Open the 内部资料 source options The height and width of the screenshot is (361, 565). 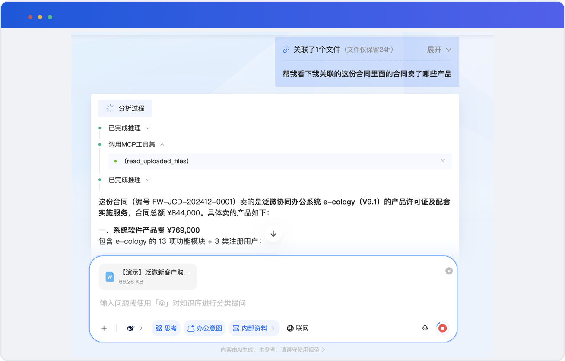254,328
